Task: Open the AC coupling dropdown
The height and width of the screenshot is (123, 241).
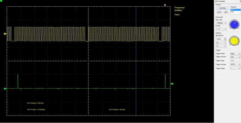Action: point(221,43)
